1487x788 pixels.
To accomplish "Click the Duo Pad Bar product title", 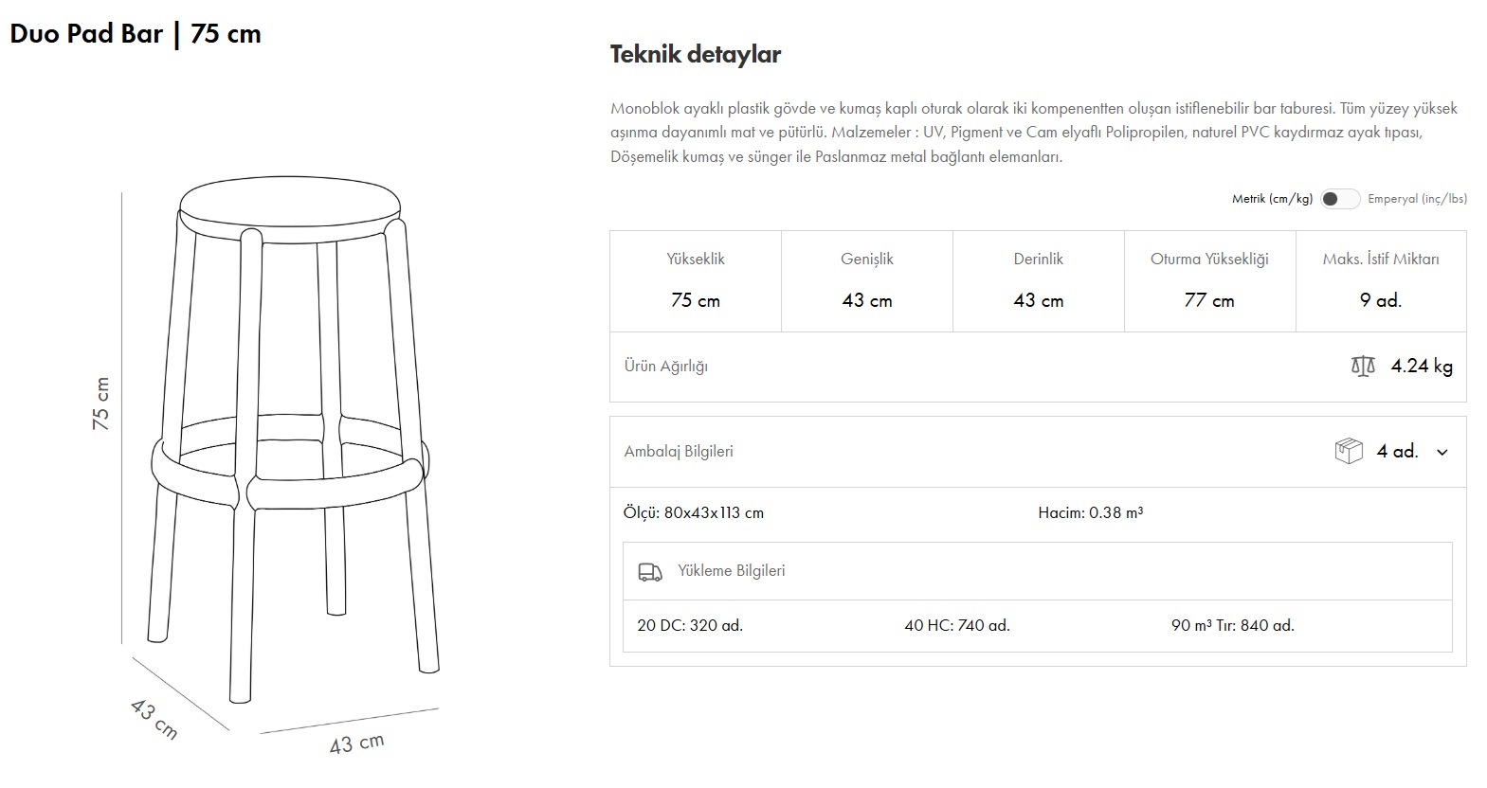I will pyautogui.click(x=136, y=34).
